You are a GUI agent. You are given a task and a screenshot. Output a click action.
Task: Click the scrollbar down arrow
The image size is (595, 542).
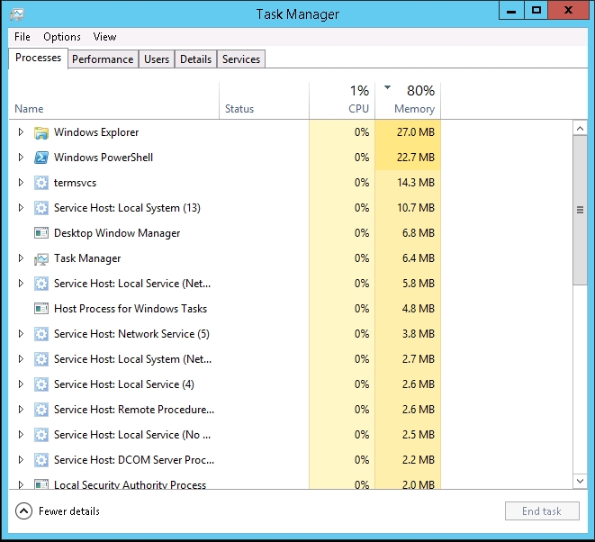click(x=580, y=482)
